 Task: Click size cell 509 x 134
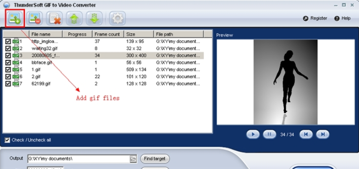tap(136, 70)
